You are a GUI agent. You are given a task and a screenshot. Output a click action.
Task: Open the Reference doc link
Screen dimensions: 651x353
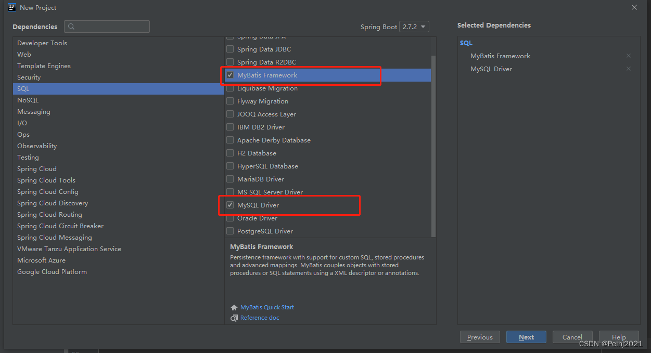pyautogui.click(x=260, y=318)
